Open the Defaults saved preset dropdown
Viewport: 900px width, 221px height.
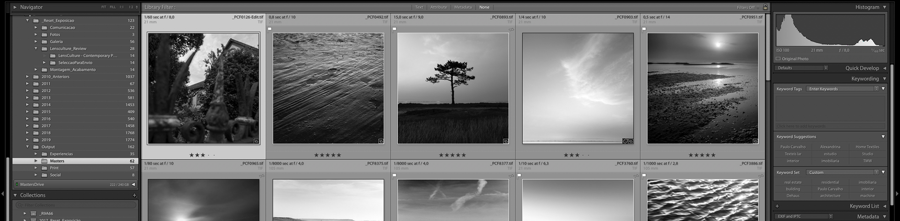tap(802, 68)
